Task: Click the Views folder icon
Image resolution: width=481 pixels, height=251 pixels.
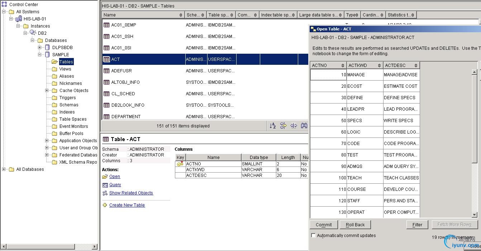Action: coord(54,69)
